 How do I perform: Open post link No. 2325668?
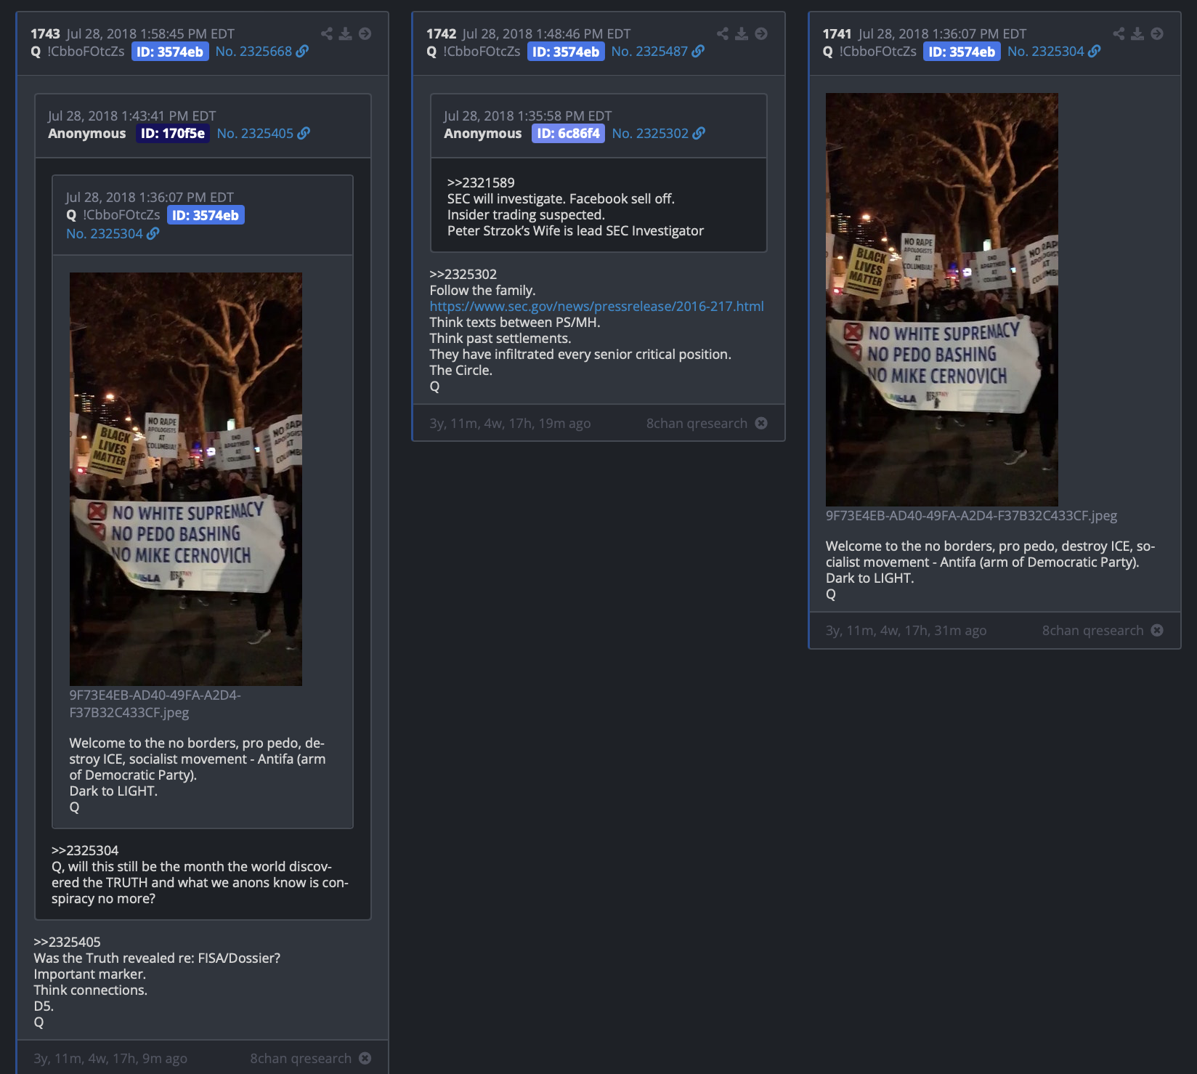tap(253, 51)
